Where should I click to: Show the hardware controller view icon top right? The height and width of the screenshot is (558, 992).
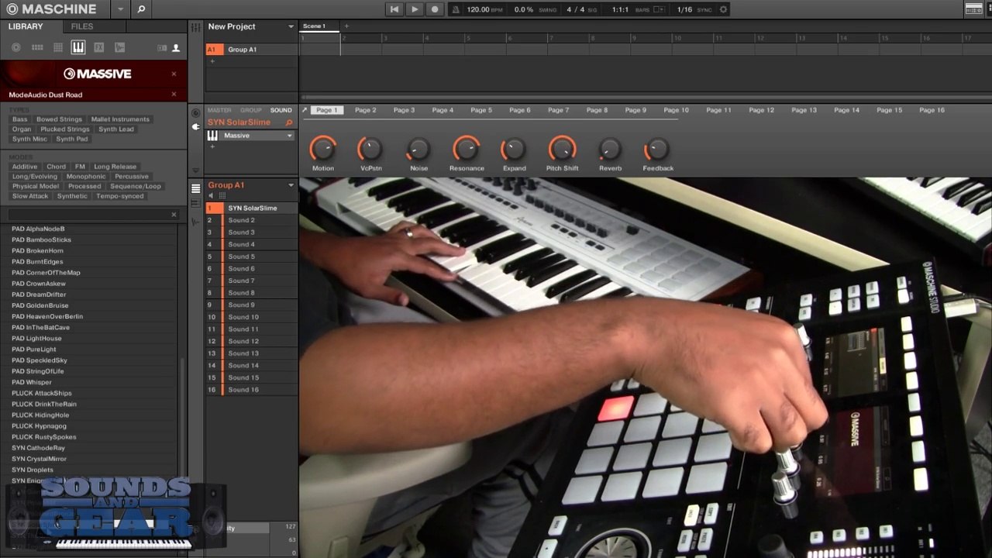coord(973,9)
